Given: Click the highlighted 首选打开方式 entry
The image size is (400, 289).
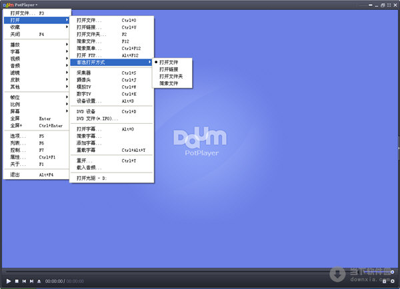Looking at the screenshot, I should click(x=111, y=62).
